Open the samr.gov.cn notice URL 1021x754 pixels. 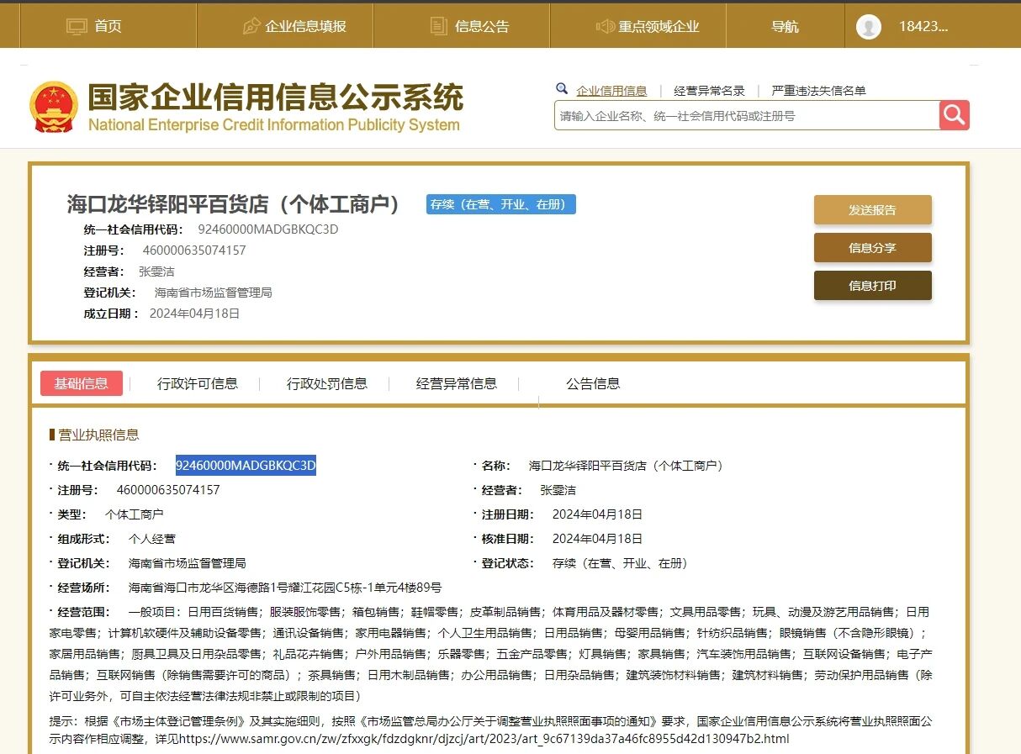point(484,739)
